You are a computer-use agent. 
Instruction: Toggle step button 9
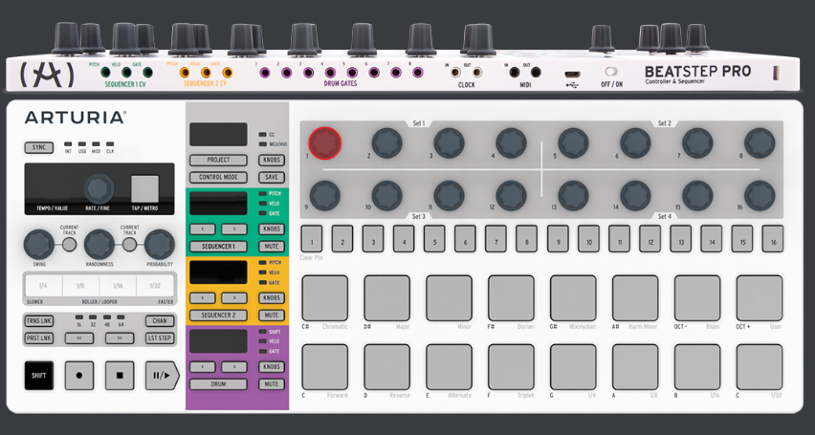(558, 239)
